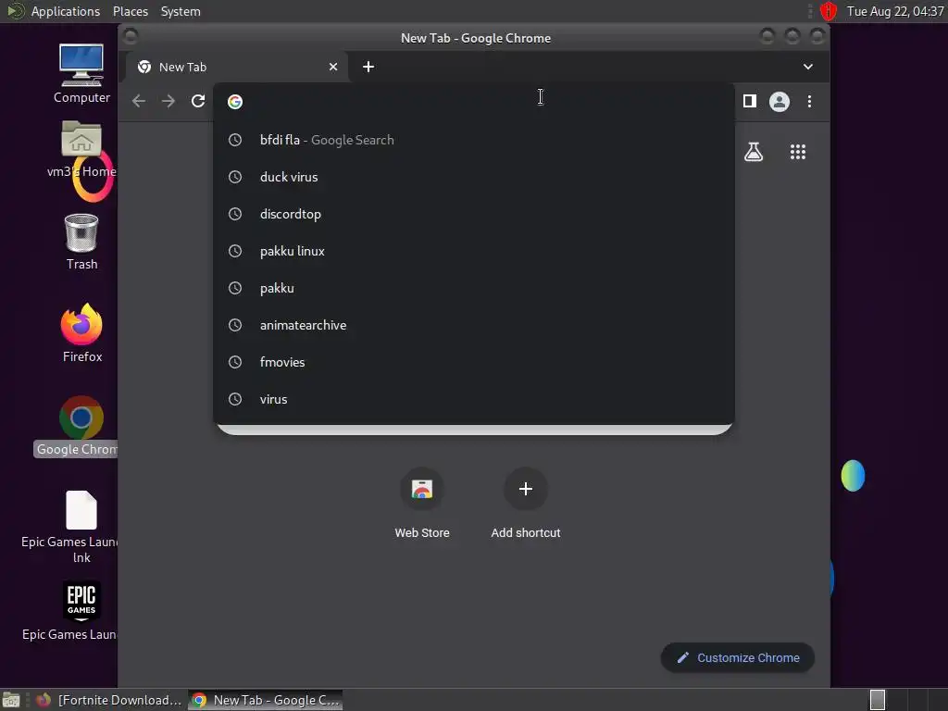This screenshot has width=948, height=711.
Task: Select the 'duck virus' suggestion
Action: tap(474, 177)
